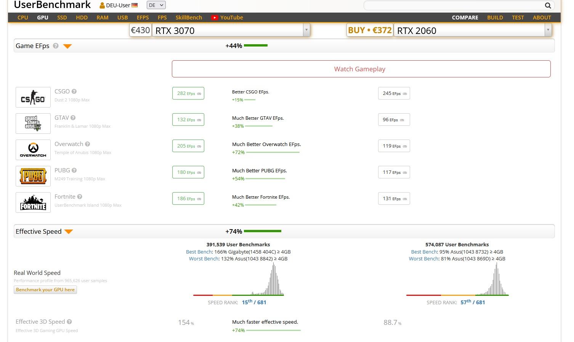Image resolution: width=574 pixels, height=342 pixels.
Task: Open the COMPARE menu item
Action: (x=465, y=18)
